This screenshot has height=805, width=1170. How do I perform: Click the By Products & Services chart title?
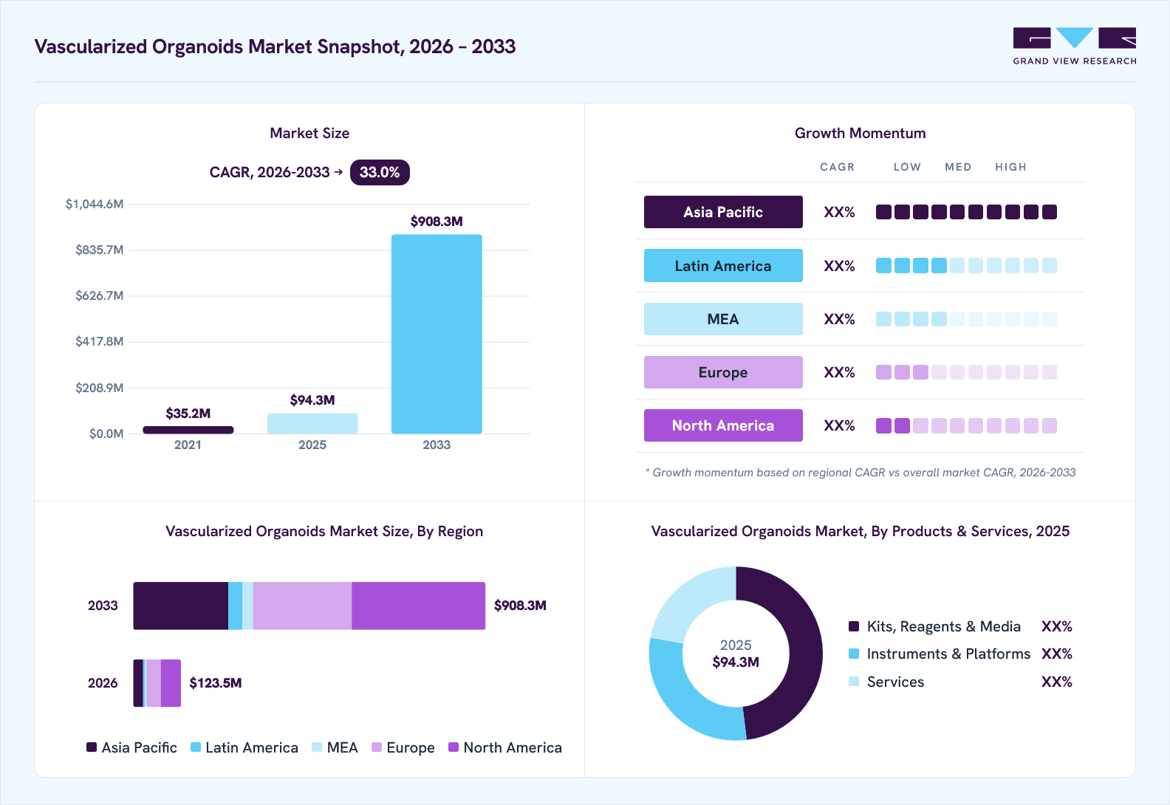(860, 531)
